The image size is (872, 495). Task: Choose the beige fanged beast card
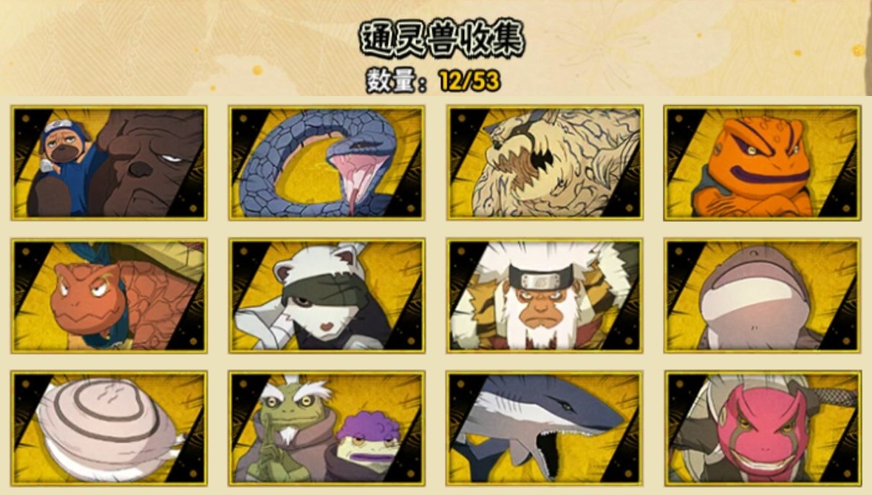coord(545,163)
